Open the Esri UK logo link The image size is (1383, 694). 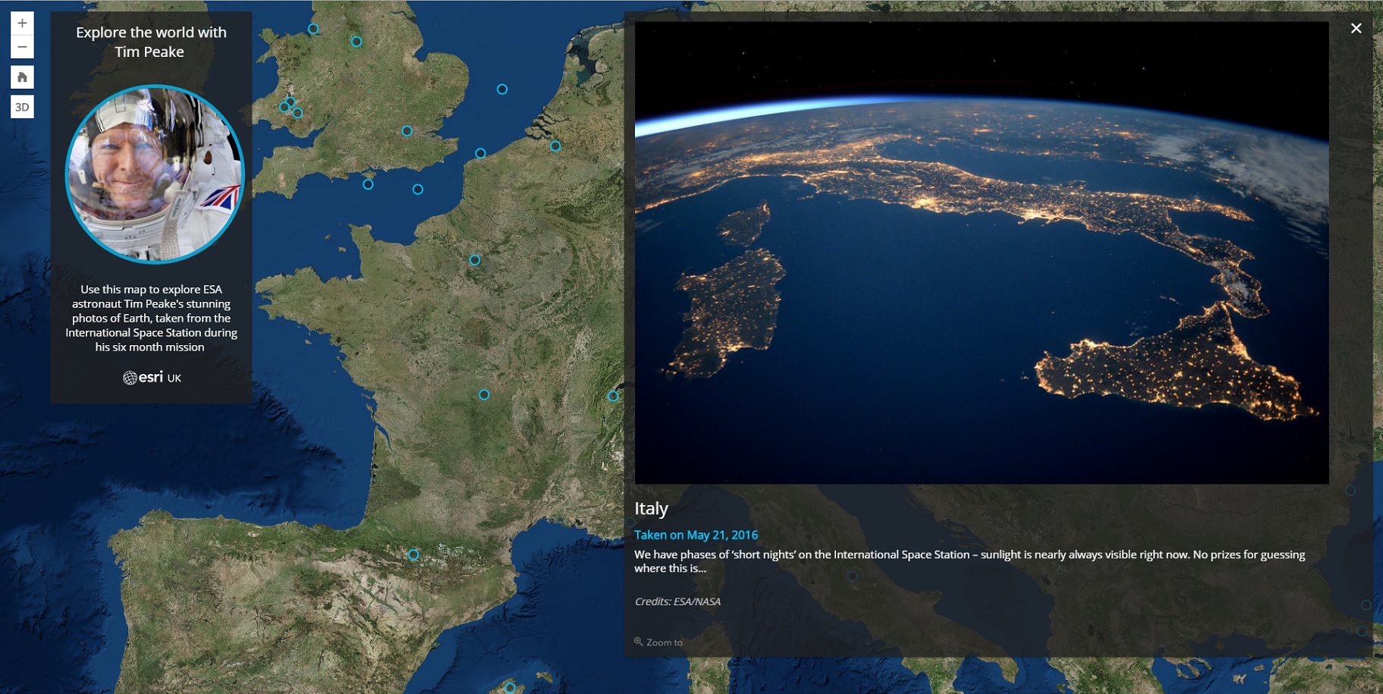pyautogui.click(x=152, y=377)
